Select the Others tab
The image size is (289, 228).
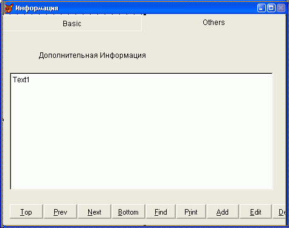[x=214, y=23]
